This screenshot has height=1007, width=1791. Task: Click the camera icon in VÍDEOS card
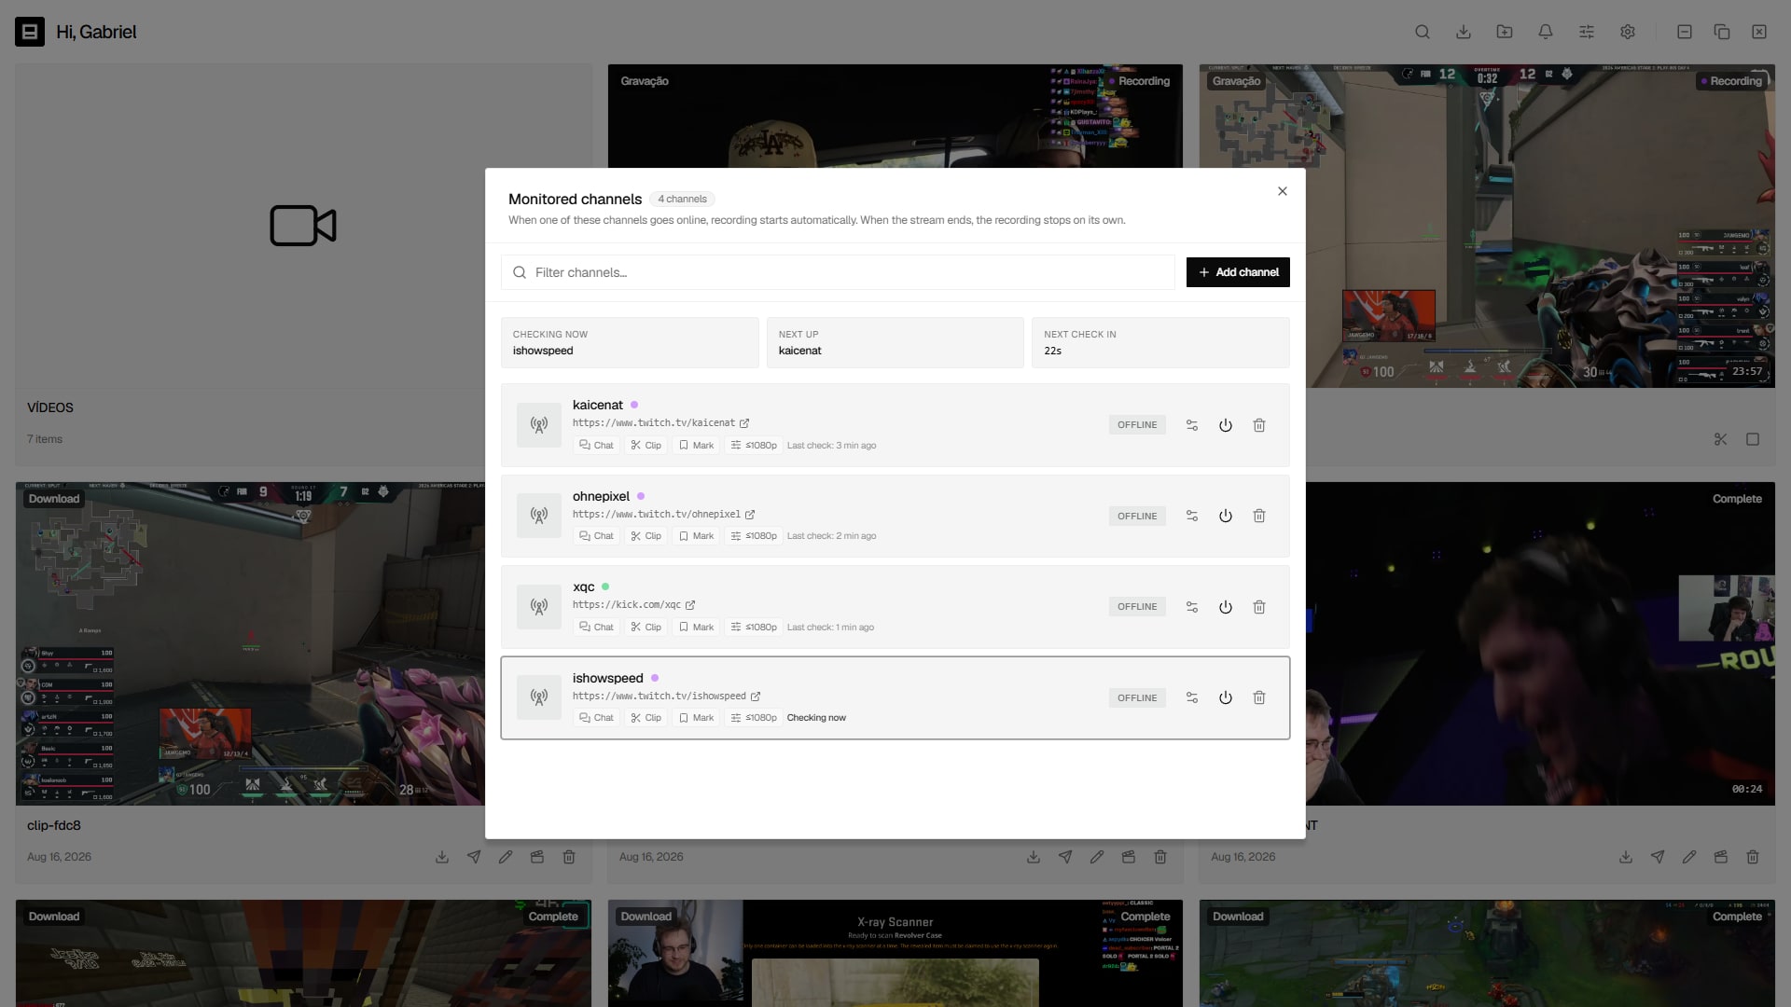[x=303, y=226]
